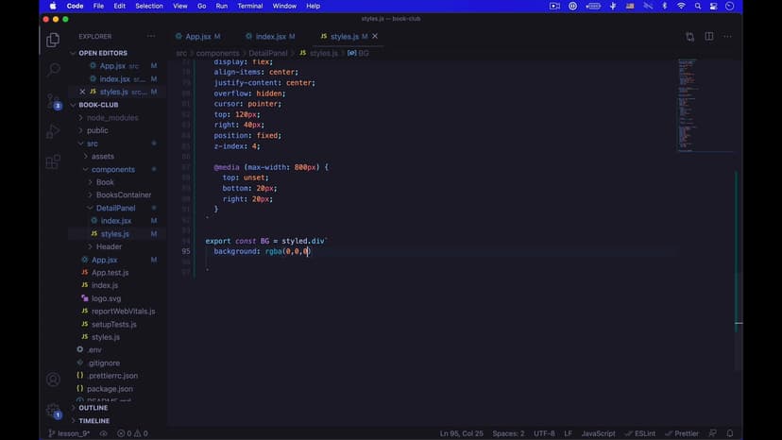Open the Search view icon

pyautogui.click(x=53, y=70)
